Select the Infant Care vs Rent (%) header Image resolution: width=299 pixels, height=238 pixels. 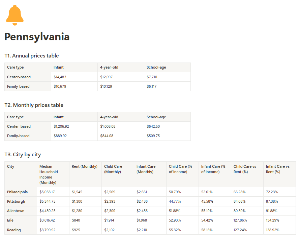tap(277, 169)
